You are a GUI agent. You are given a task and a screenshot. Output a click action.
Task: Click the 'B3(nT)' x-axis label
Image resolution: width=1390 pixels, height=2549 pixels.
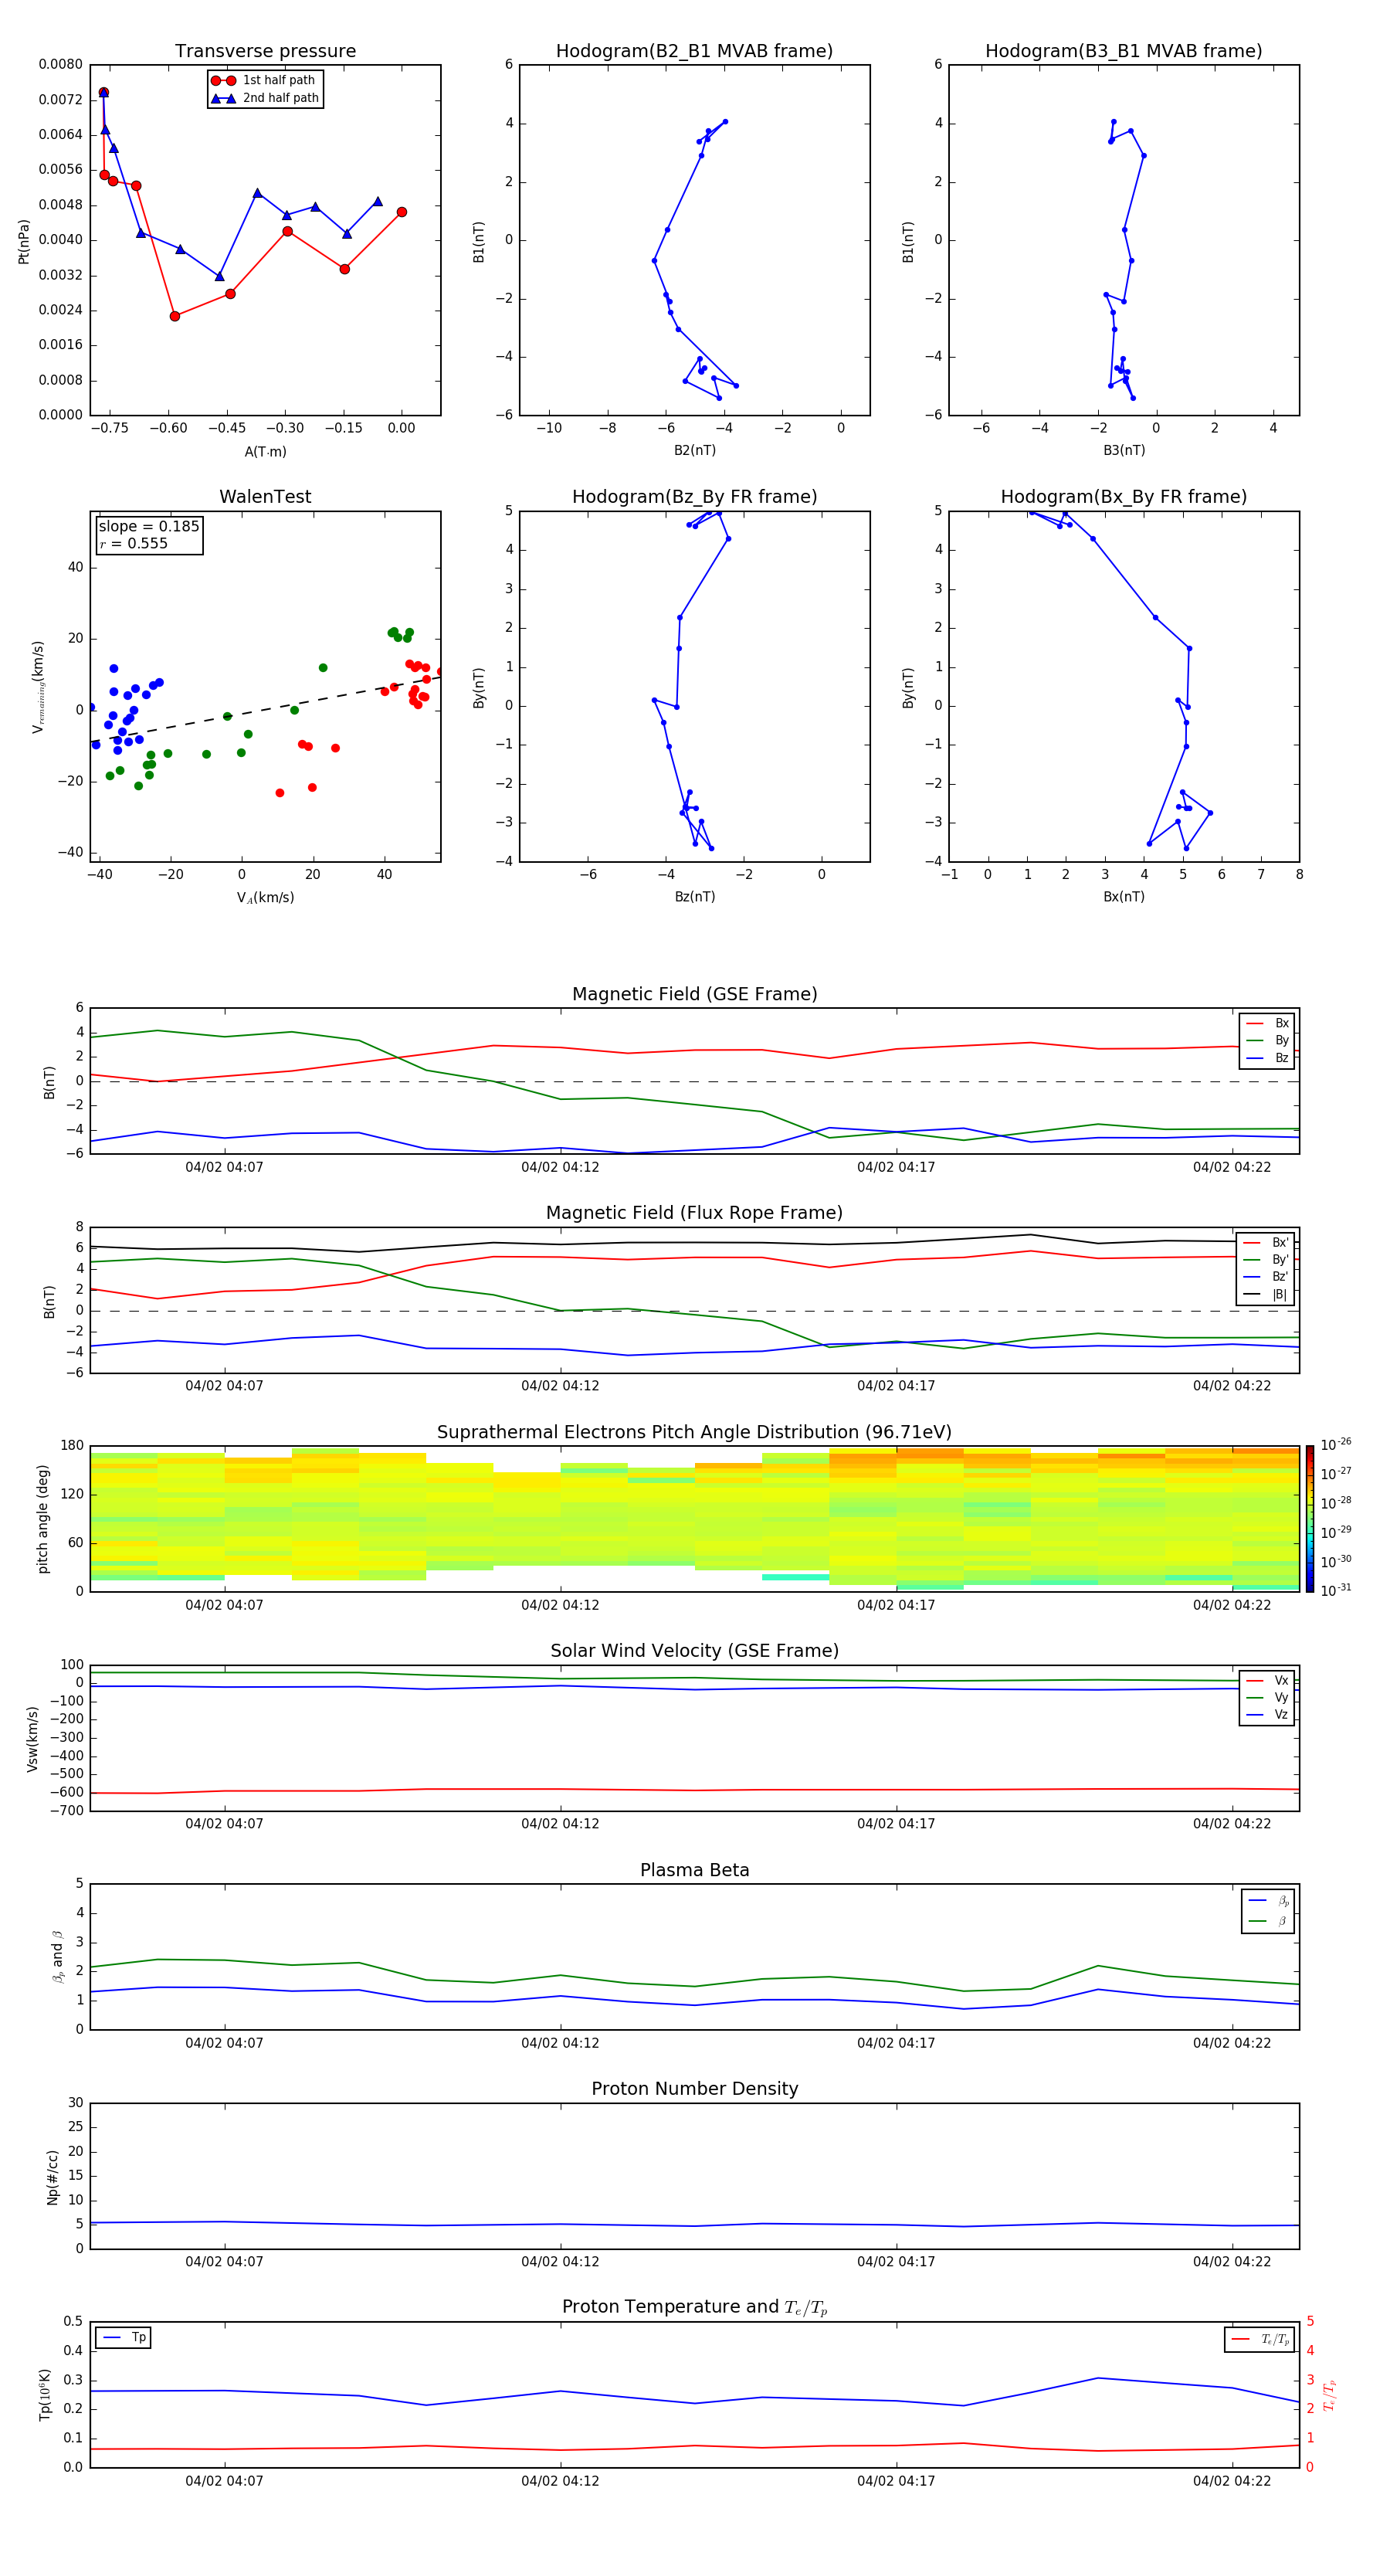pos(1124,451)
